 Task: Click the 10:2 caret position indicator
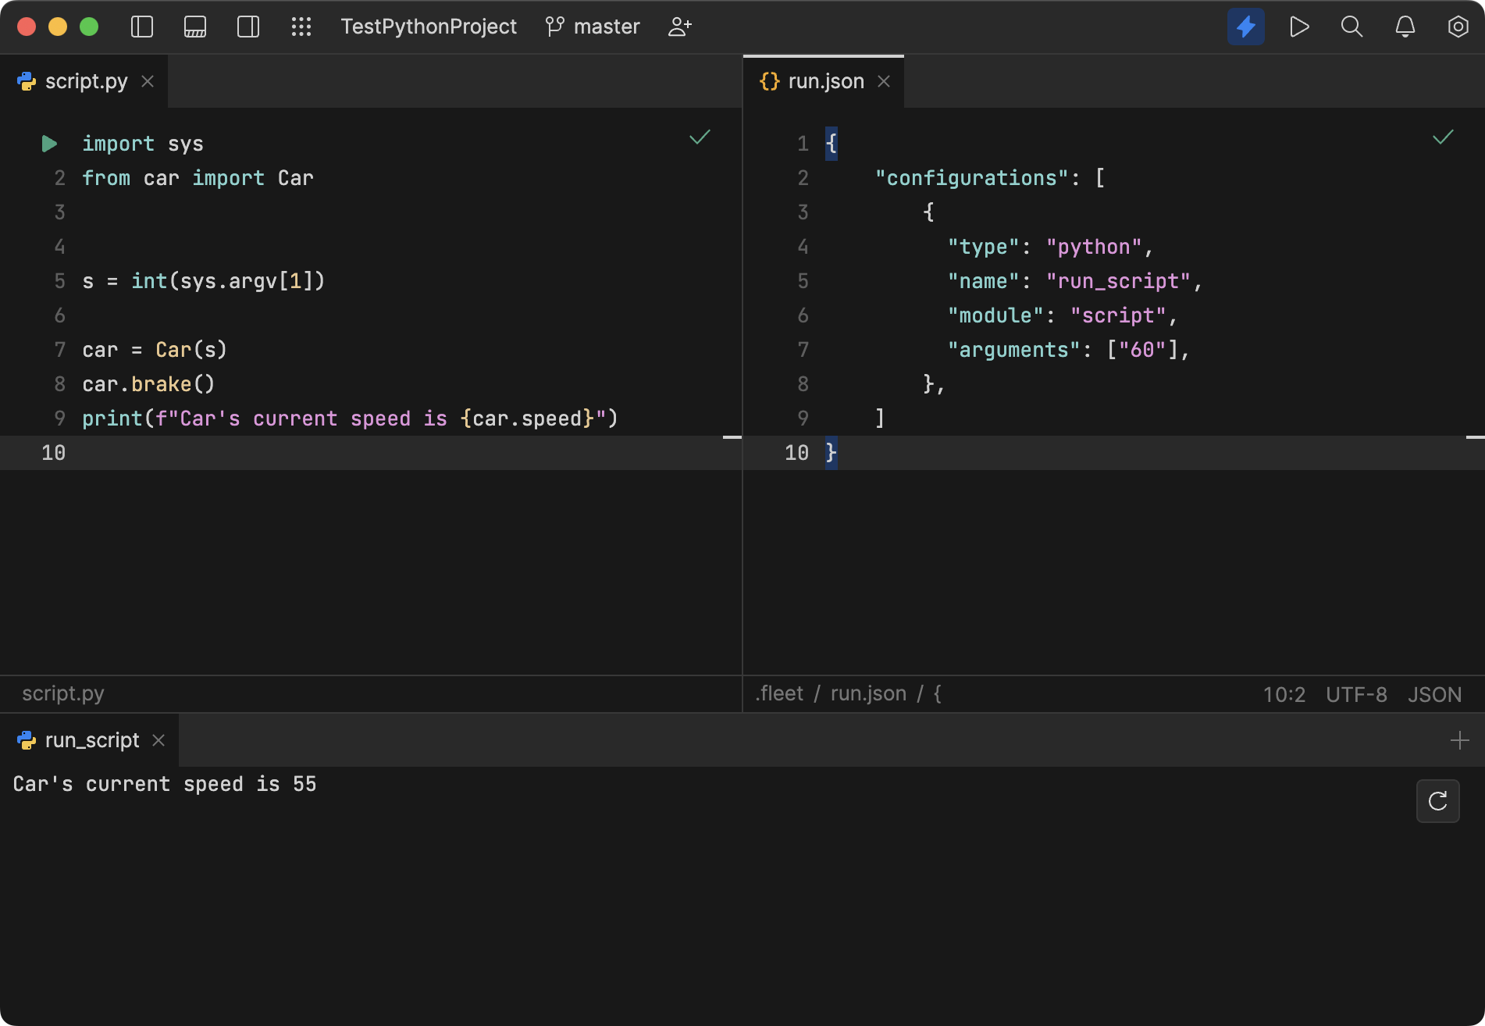point(1284,694)
